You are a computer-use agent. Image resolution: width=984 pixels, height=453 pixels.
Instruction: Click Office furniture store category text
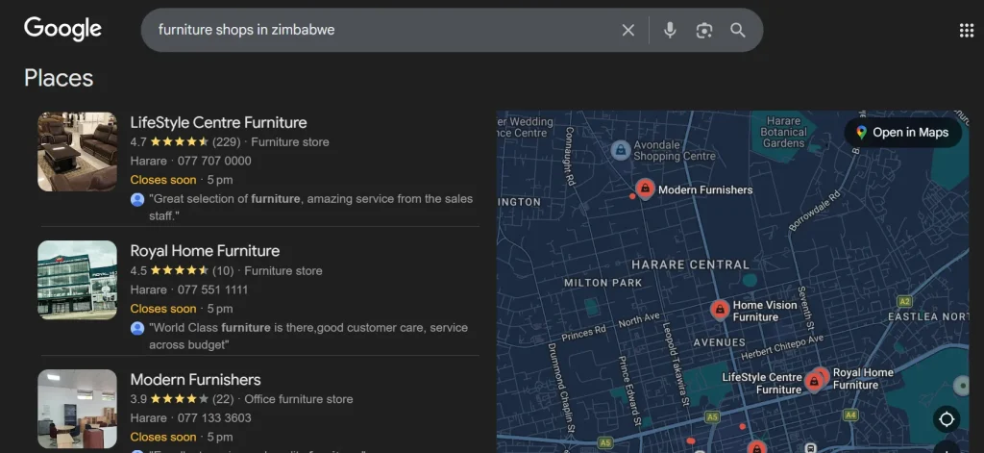pos(299,399)
